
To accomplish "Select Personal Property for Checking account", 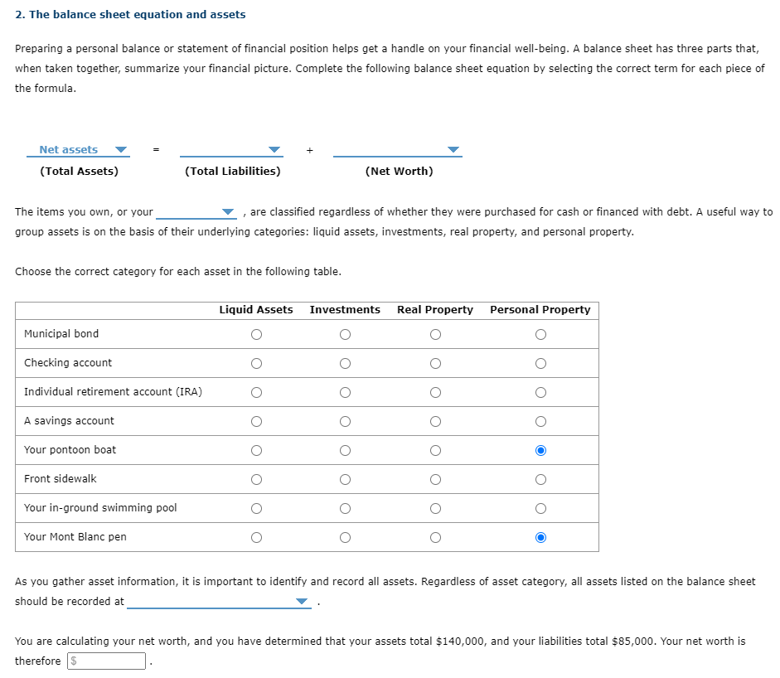I will 540,363.
